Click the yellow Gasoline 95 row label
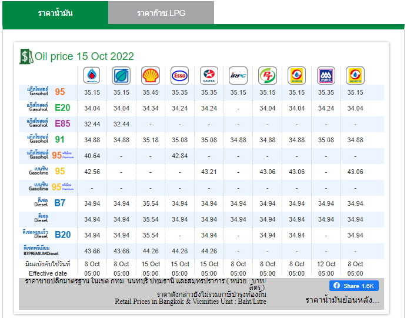 click(x=47, y=171)
